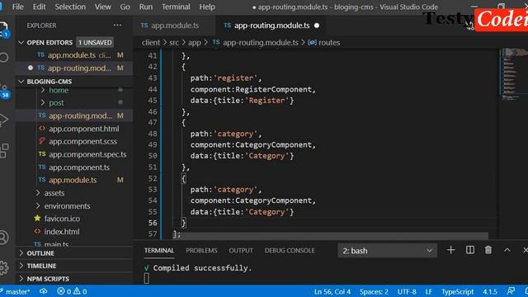Click 'Spaces: 2' indentation setting
Viewport: 528px width, 297px height.
[374, 291]
